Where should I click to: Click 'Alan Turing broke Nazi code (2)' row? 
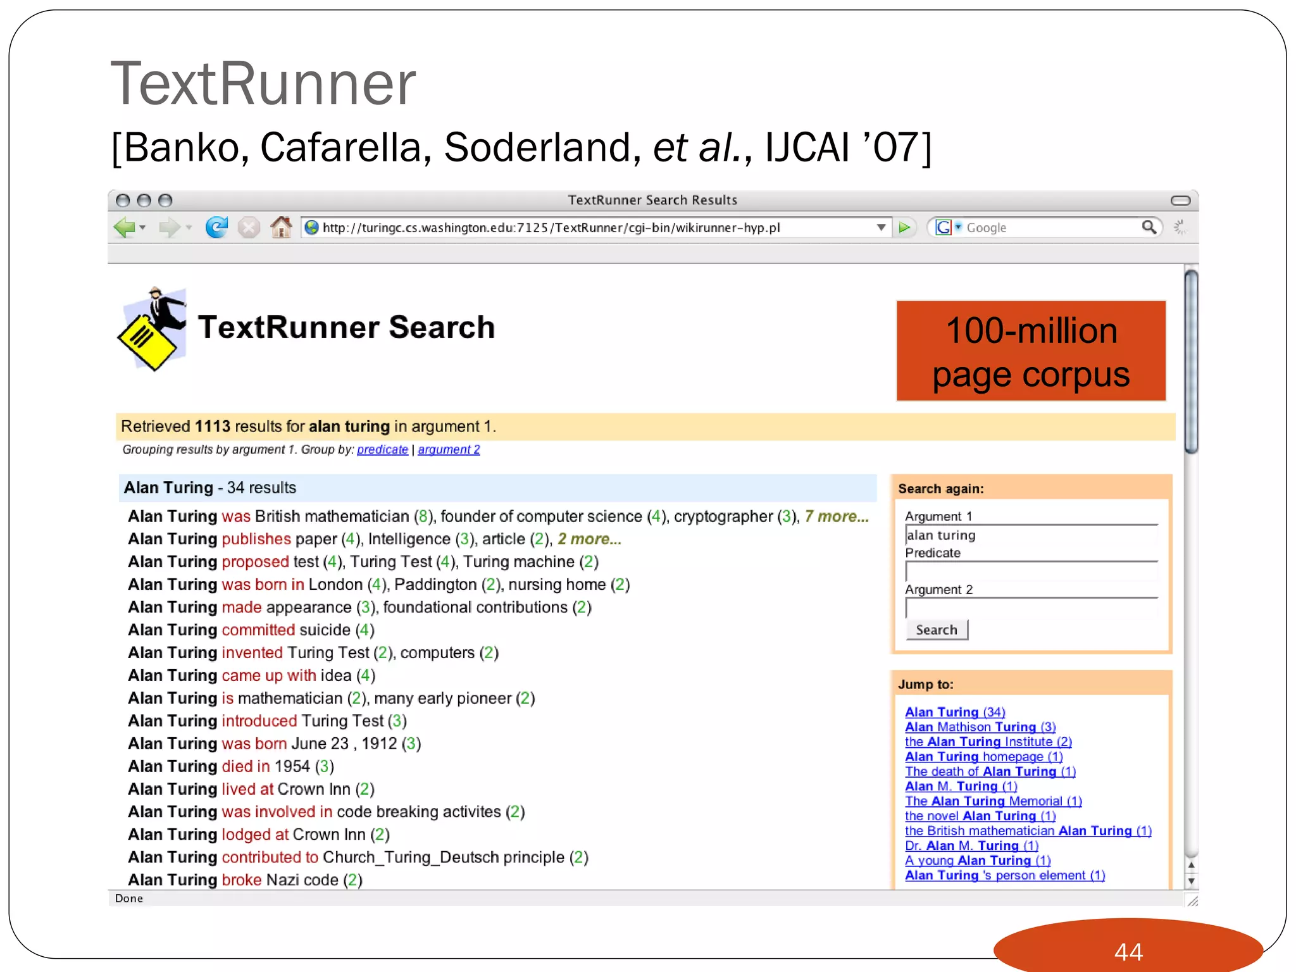245,880
